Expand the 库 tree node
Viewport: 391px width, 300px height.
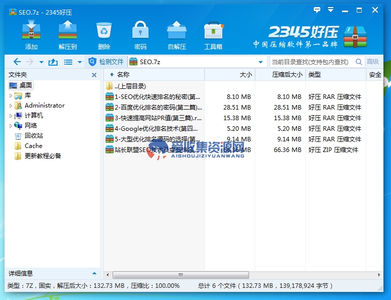coord(11,95)
